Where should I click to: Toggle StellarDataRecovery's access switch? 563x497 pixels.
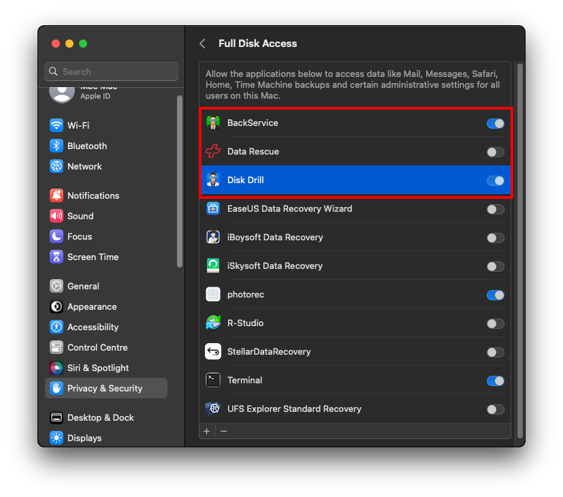[x=496, y=352]
